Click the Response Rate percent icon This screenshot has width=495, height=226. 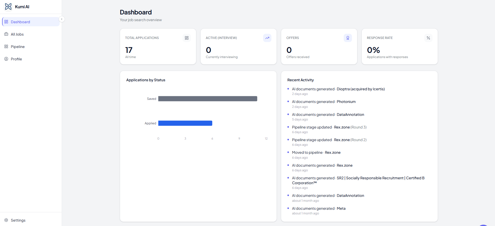428,38
